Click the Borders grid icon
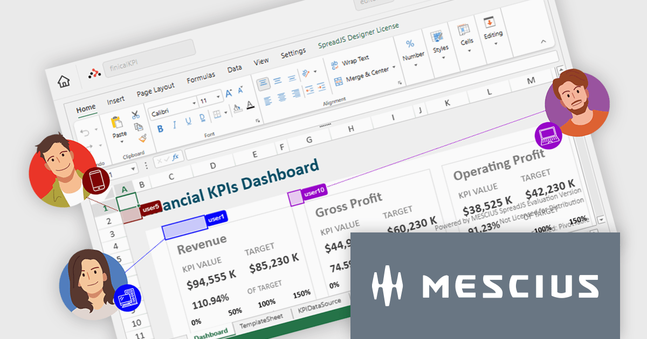 (x=216, y=114)
